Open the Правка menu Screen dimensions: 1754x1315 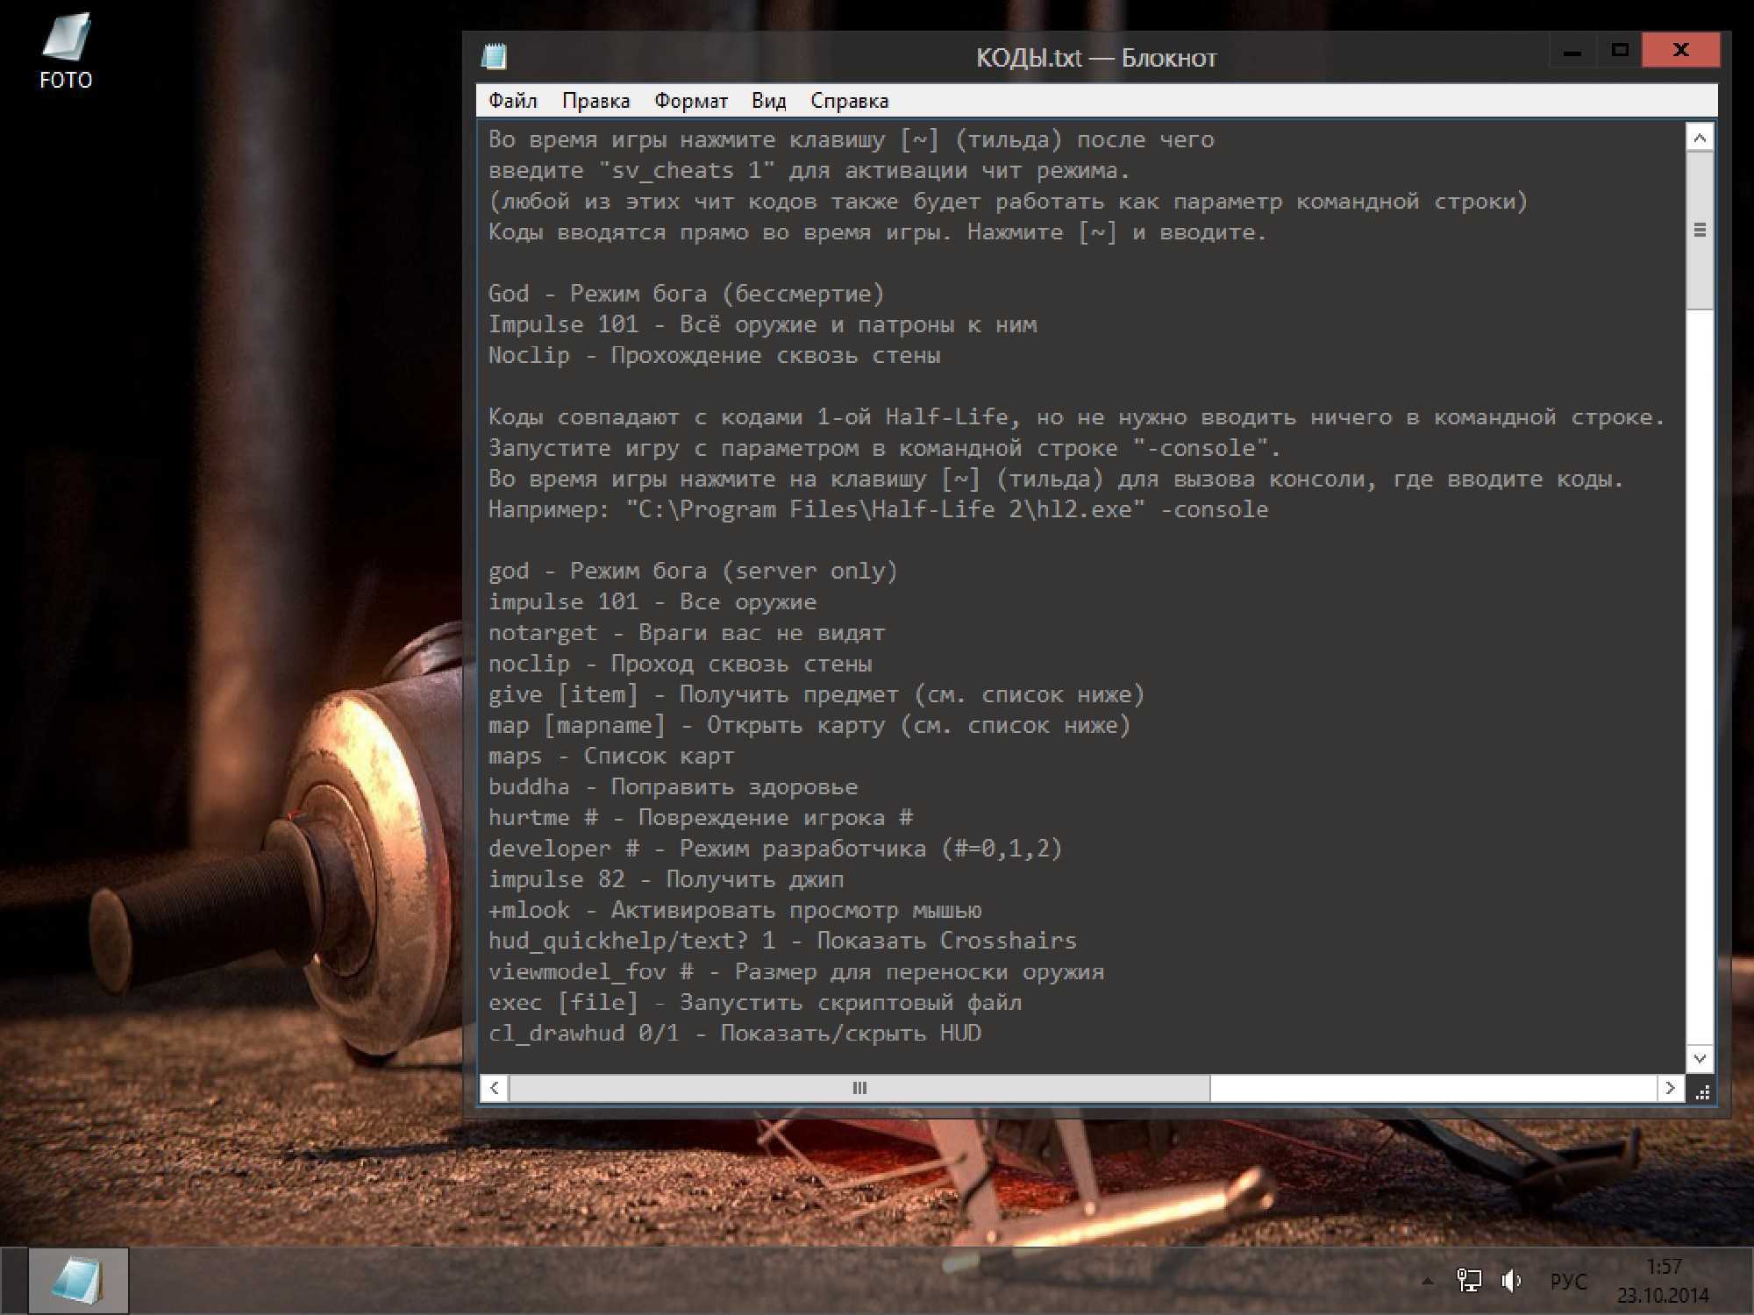tap(595, 101)
